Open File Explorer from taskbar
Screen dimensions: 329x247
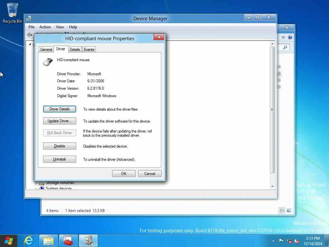pyautogui.click(x=49, y=241)
